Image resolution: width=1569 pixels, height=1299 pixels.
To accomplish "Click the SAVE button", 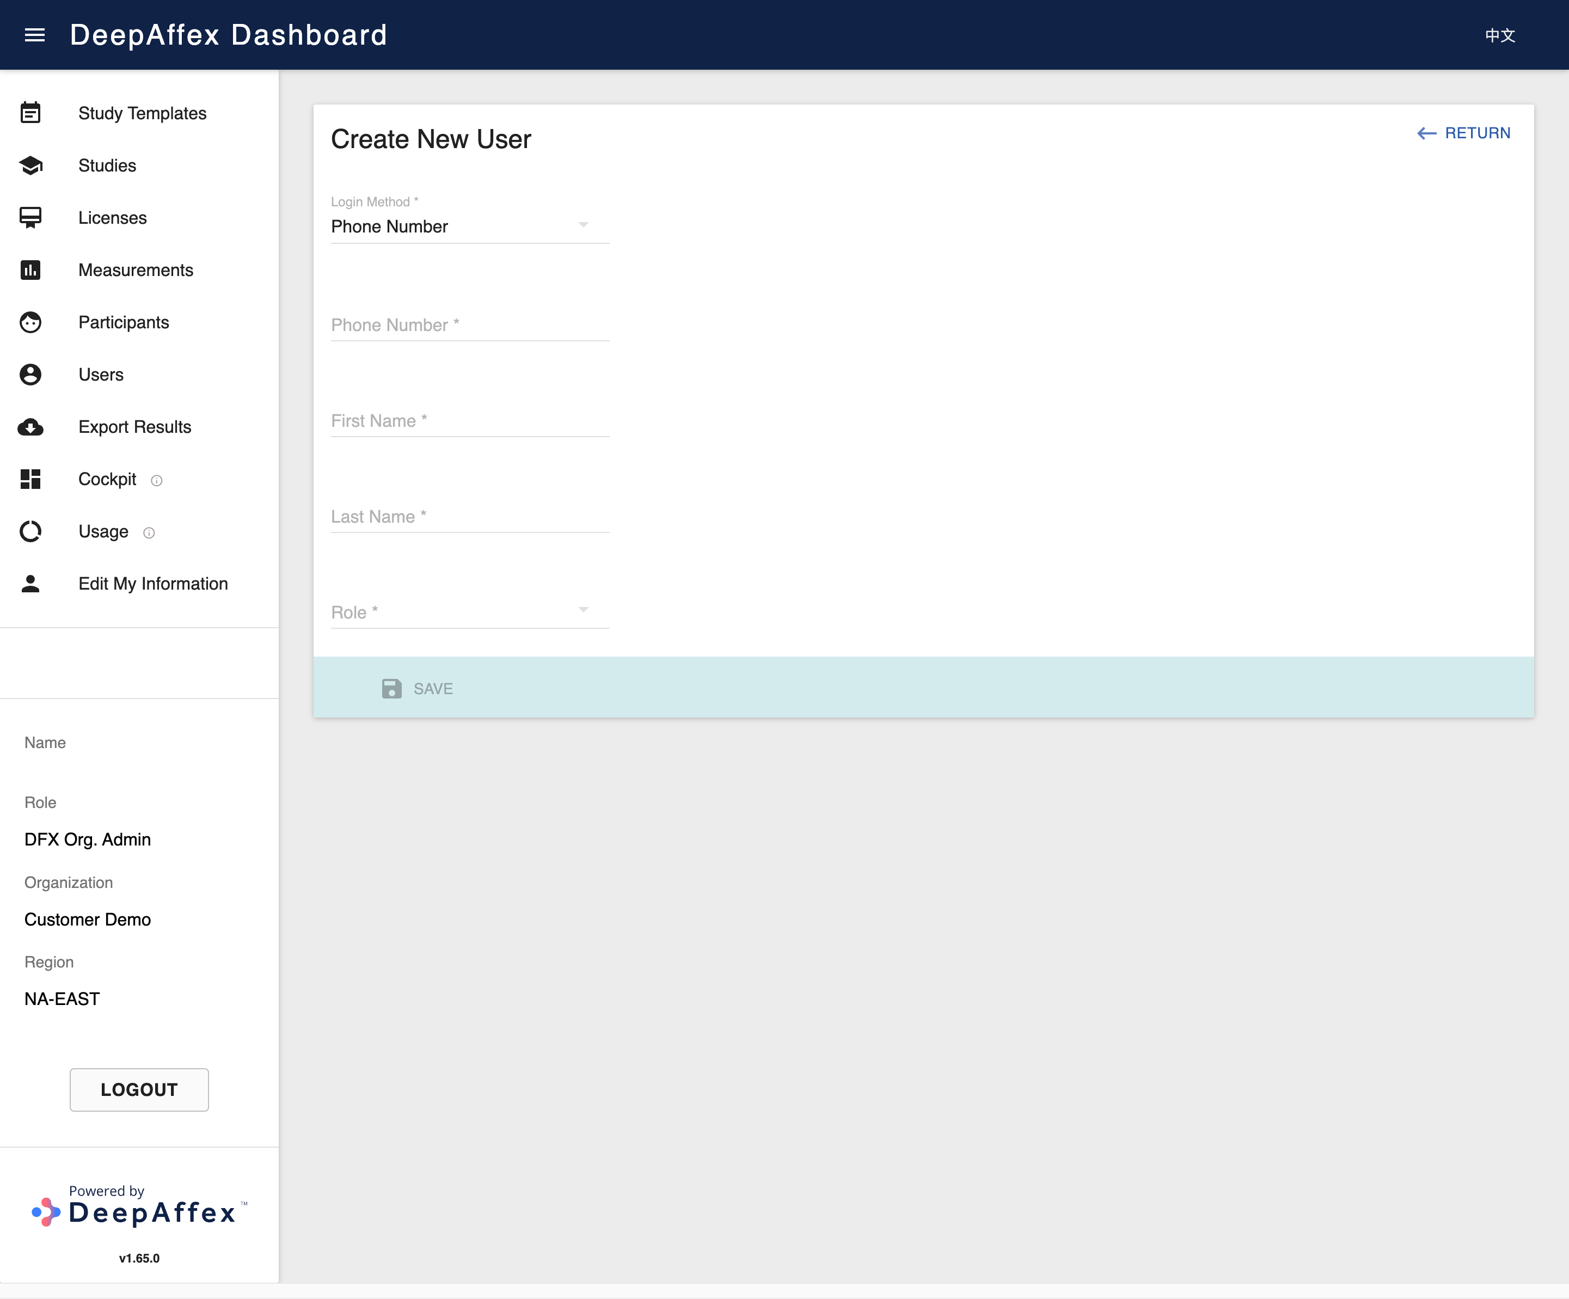I will (x=418, y=689).
